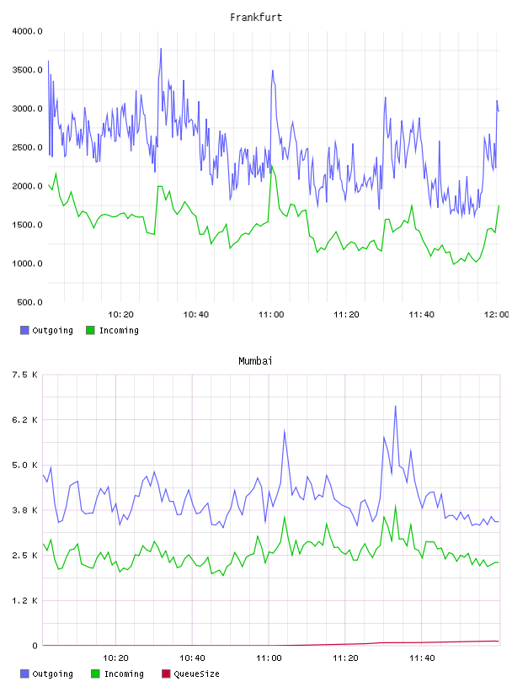Select the QueueSize label in Mumbai legend

click(x=196, y=674)
